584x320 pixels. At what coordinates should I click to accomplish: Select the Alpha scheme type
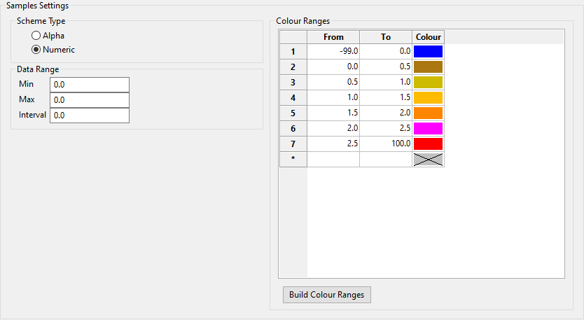36,35
